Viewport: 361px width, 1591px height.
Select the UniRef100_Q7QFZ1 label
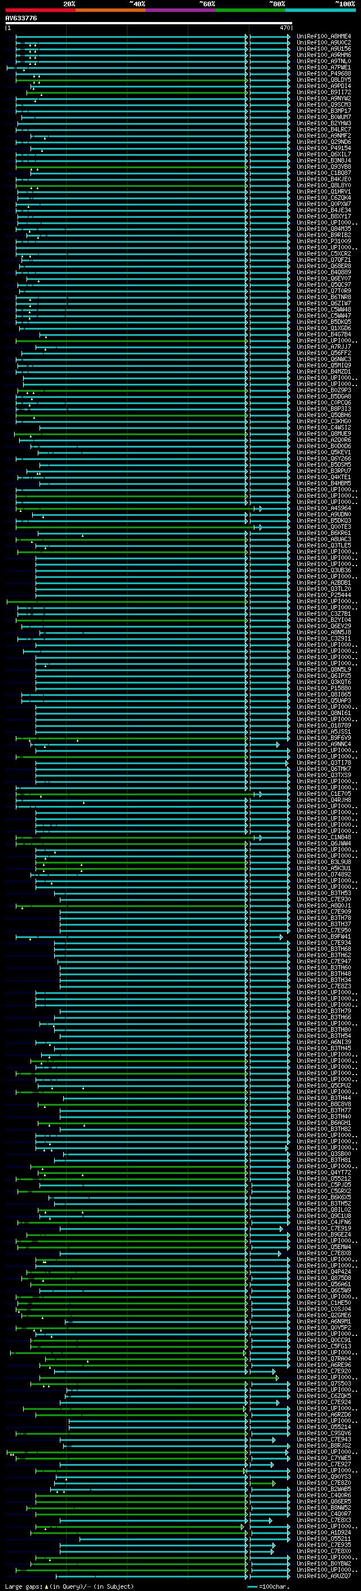click(324, 260)
